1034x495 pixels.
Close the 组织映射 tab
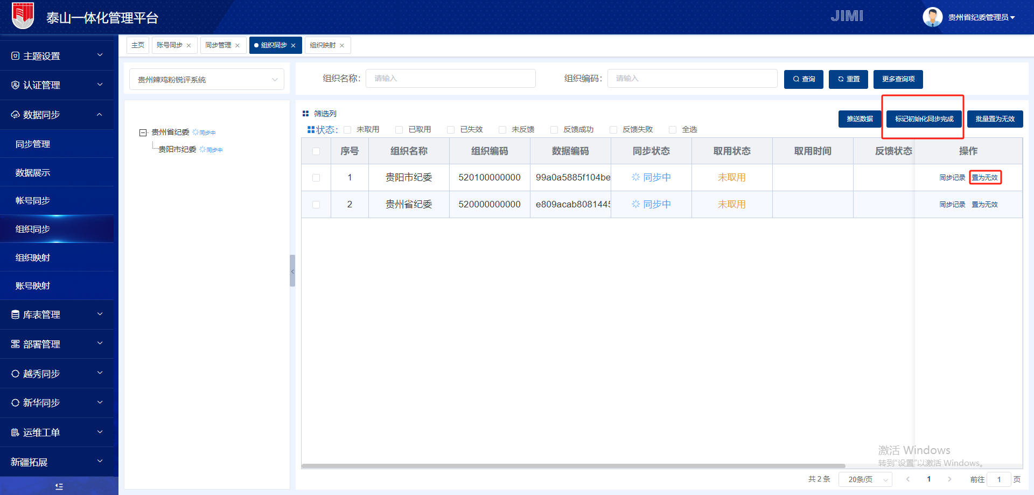342,46
